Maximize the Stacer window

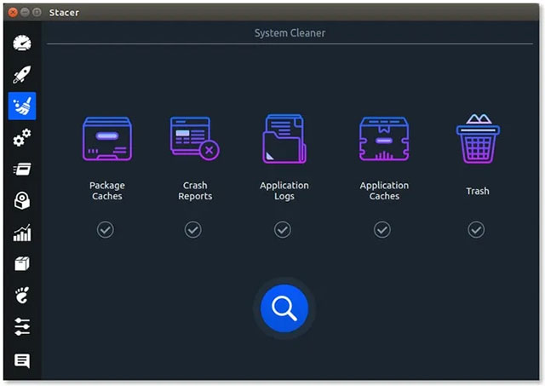37,13
